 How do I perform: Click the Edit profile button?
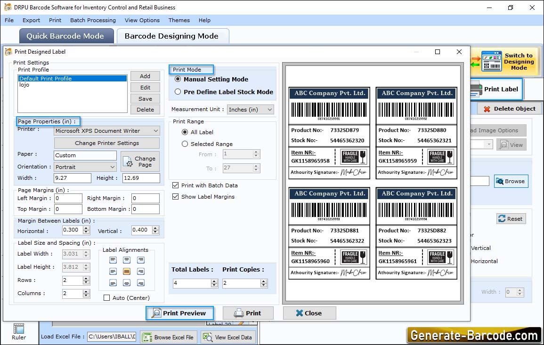pos(145,88)
